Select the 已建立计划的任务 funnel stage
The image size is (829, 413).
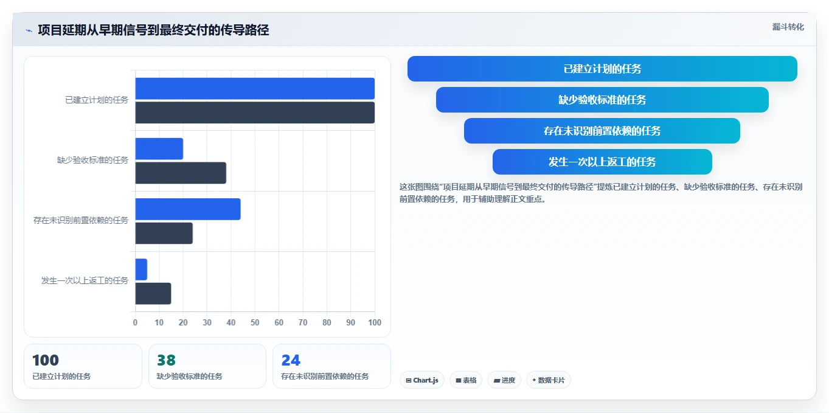coord(602,69)
